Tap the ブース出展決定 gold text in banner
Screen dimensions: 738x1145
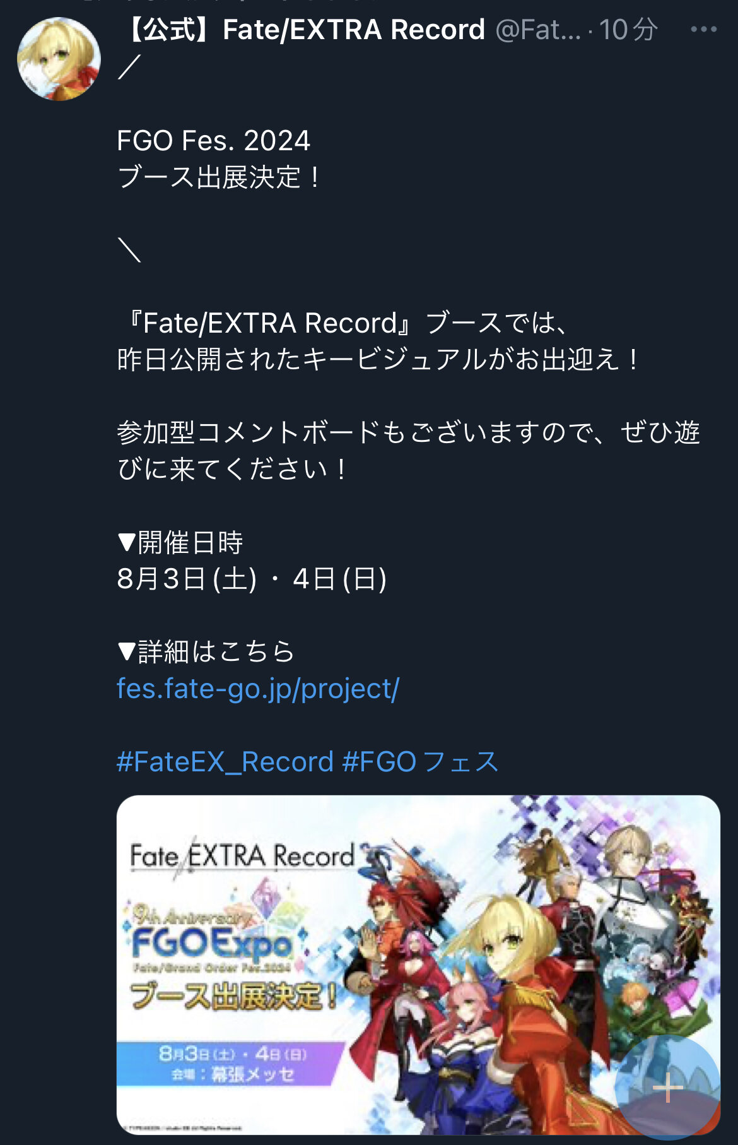(232, 997)
